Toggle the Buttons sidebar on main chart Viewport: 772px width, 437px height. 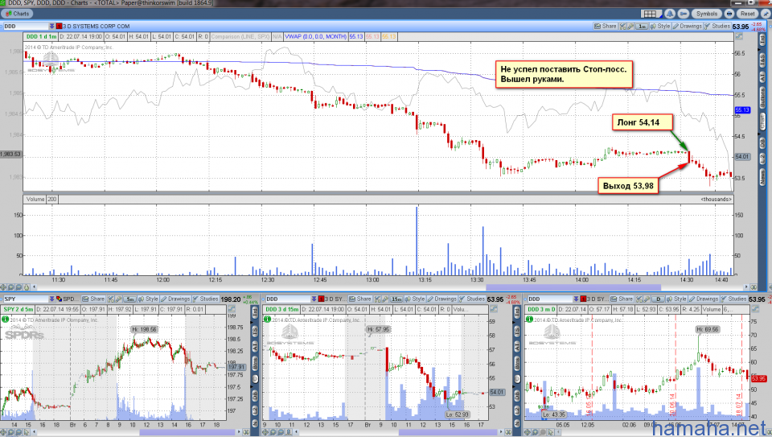[x=762, y=98]
